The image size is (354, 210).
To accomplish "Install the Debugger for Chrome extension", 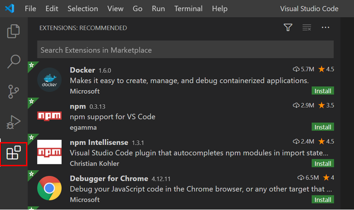I will point(323,200).
